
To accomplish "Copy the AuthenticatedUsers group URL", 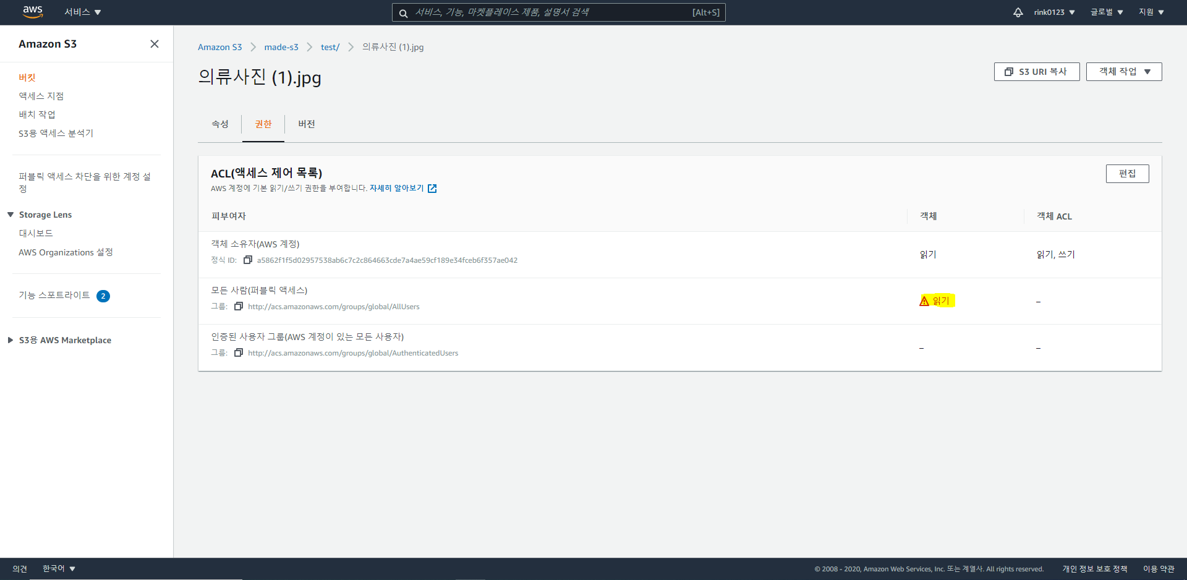I will click(239, 352).
